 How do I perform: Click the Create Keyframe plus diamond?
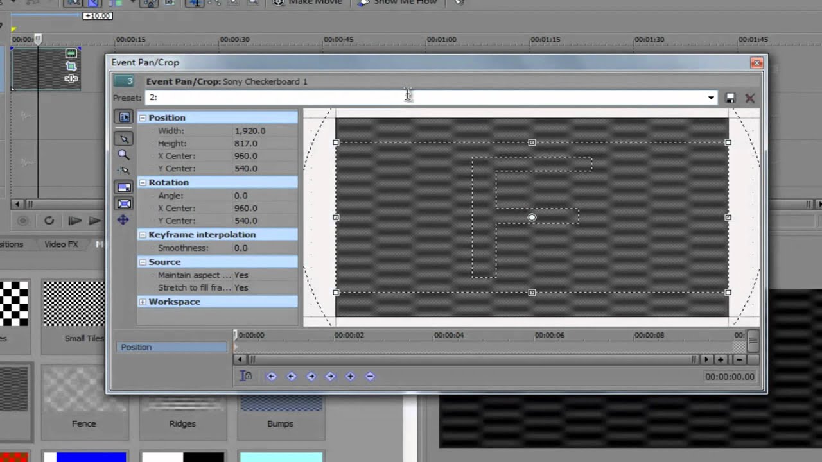(351, 377)
